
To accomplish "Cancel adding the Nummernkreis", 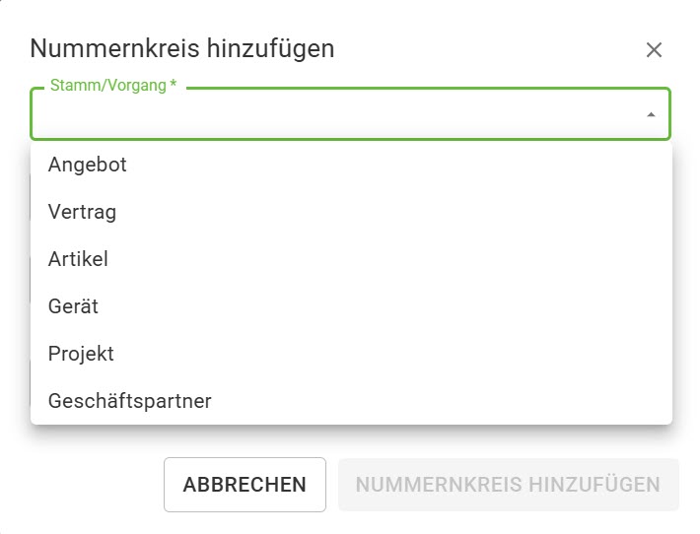I will click(x=245, y=485).
